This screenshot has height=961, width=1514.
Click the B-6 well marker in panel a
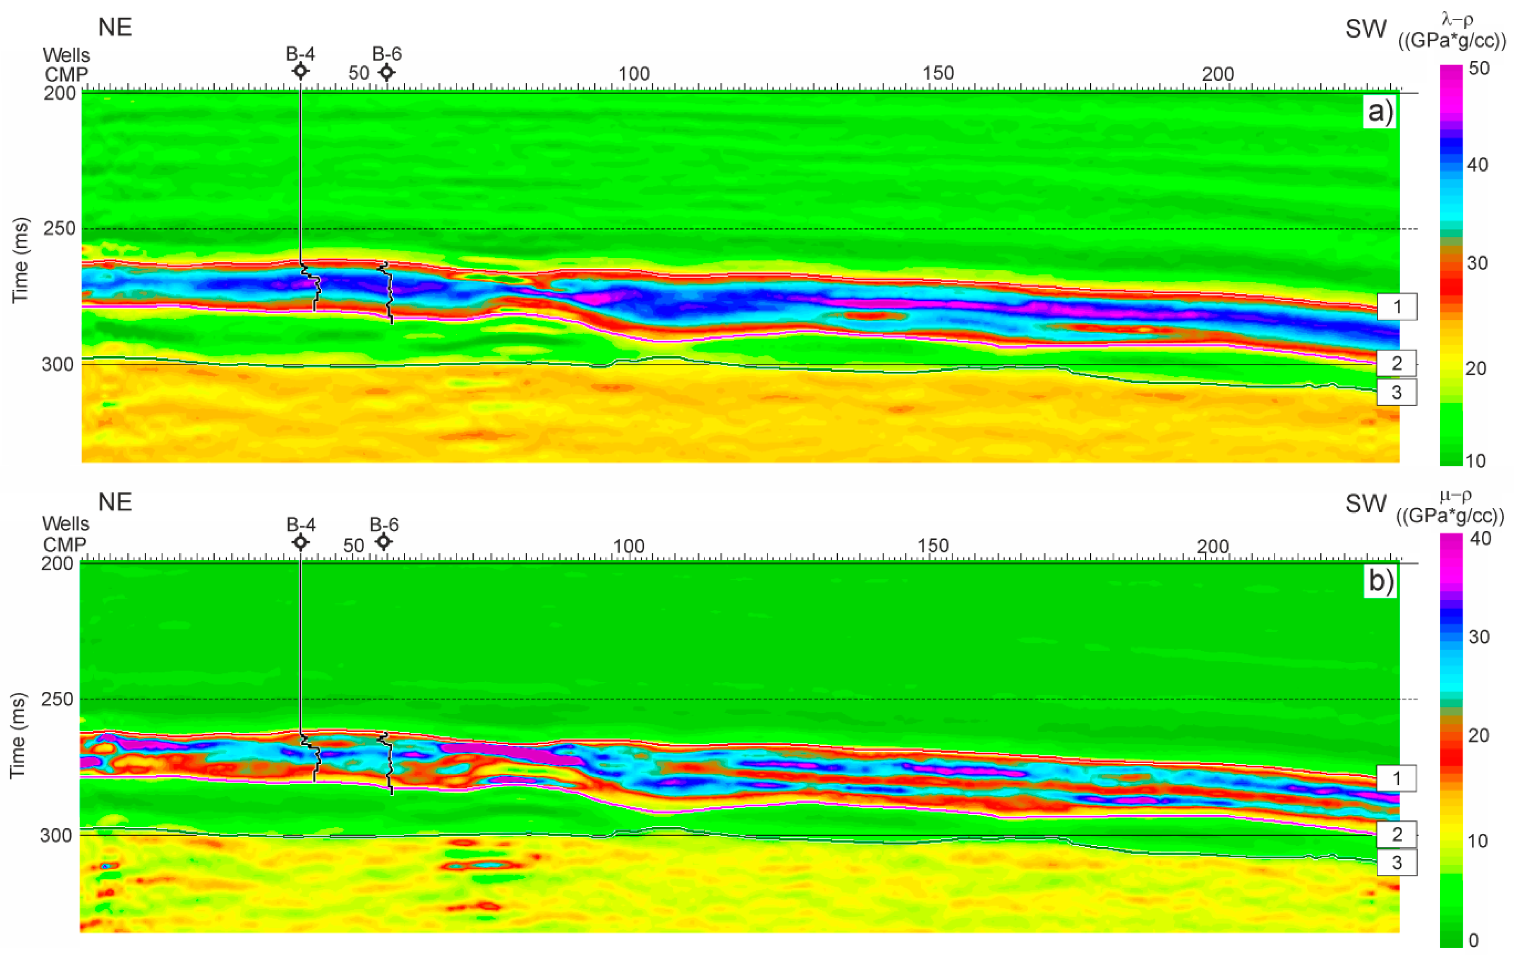[x=387, y=72]
